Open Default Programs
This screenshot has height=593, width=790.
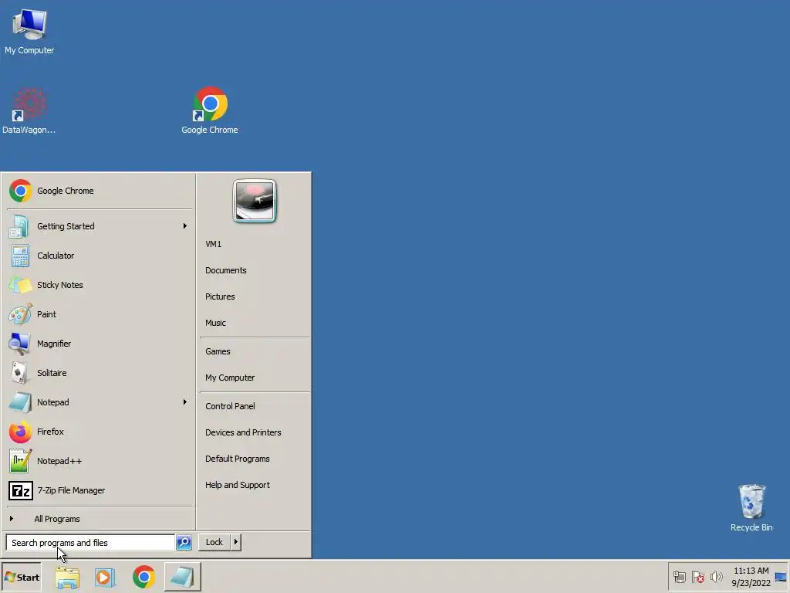[x=255, y=459]
